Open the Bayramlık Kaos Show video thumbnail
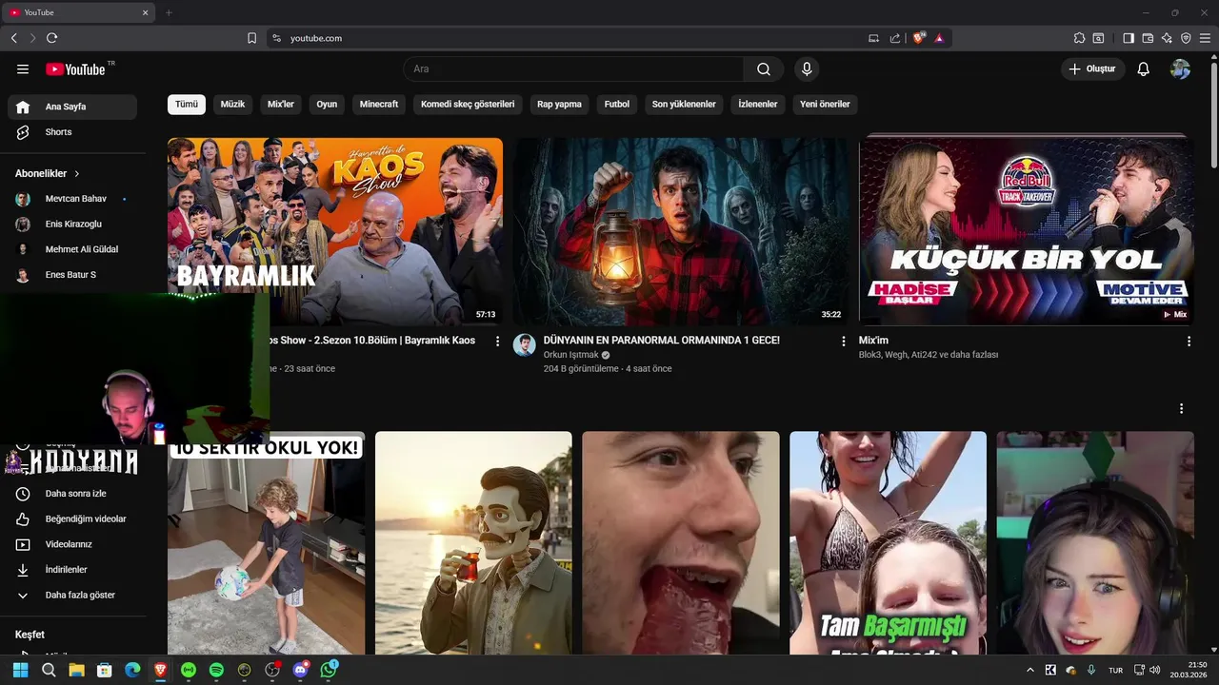Screen dimensions: 1219x685 (x=335, y=231)
